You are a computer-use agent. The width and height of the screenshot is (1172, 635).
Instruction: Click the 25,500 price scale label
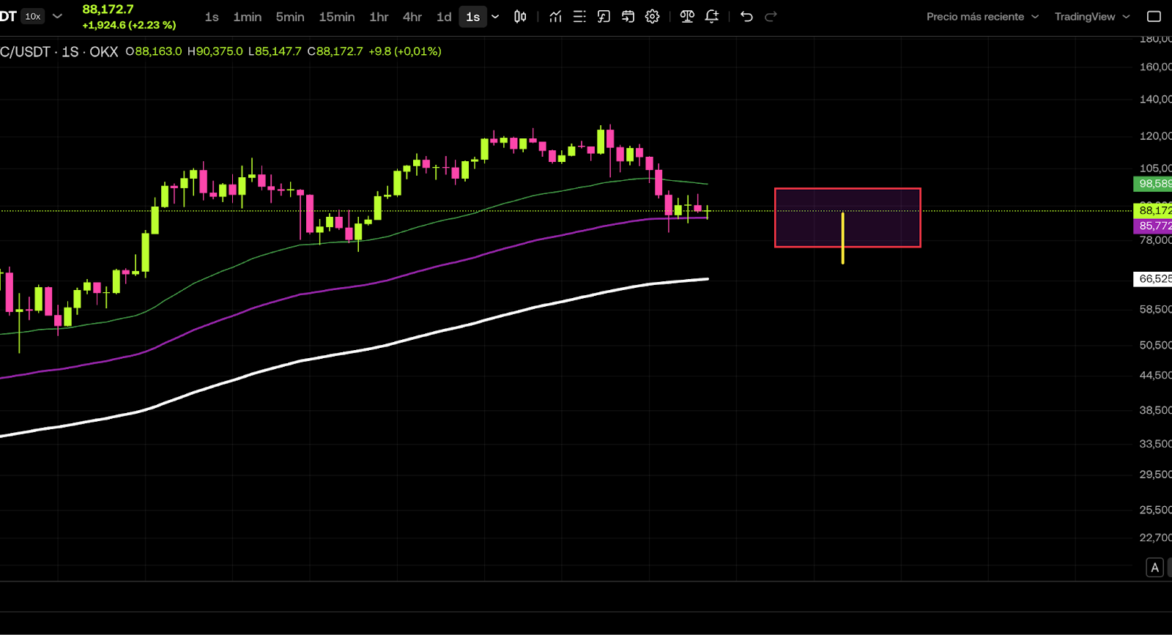tap(1155, 509)
